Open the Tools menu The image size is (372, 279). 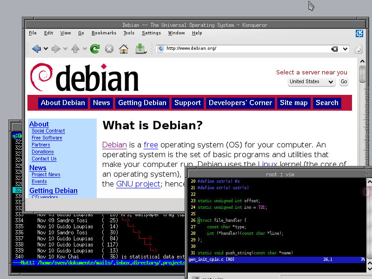(x=129, y=33)
